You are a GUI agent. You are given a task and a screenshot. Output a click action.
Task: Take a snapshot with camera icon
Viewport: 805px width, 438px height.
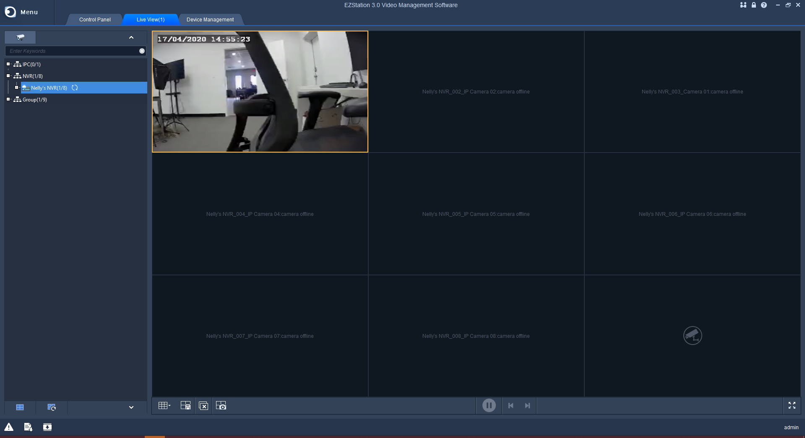[x=221, y=406]
